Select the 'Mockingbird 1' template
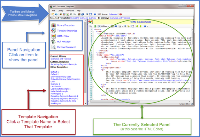The image size is (200, 137). [x=57, y=94]
